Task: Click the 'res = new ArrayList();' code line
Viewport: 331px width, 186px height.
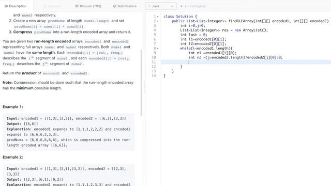Action: point(224,30)
